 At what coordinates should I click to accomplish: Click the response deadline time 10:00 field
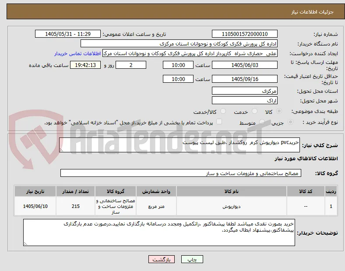click(x=178, y=65)
